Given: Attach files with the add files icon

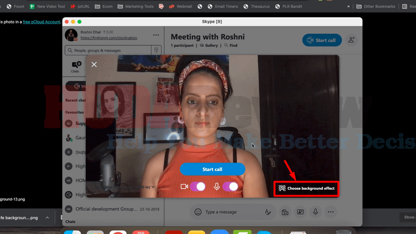Looking at the screenshot, I should point(285,212).
